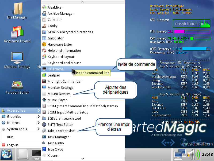Viewport: 214px width, 161px height.
Task: Launch SCIM (Smart Common Input Method) startup
Action: coord(83,106)
